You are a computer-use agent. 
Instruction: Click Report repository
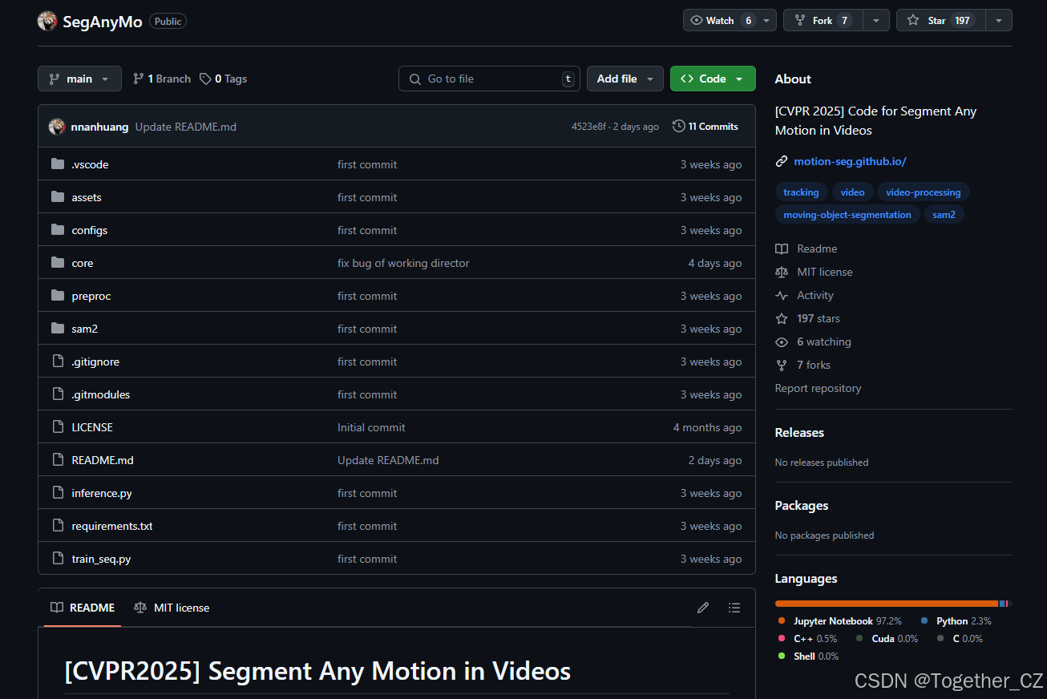818,388
